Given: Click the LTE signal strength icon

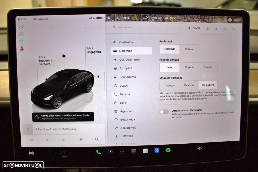Looking at the screenshot, I should pyautogui.click(x=233, y=29).
